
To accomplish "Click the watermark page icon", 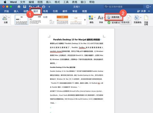I will (x=129, y=18).
